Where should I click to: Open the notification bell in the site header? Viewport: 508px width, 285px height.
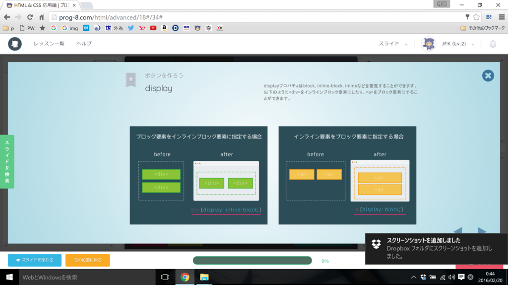point(493,44)
